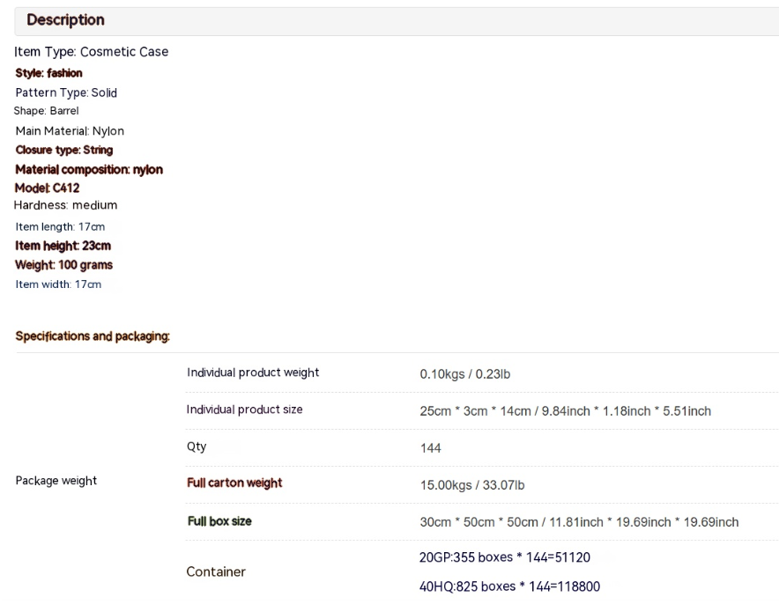Image resolution: width=779 pixels, height=612 pixels.
Task: Click the Item height: 23cm text
Action: click(63, 246)
